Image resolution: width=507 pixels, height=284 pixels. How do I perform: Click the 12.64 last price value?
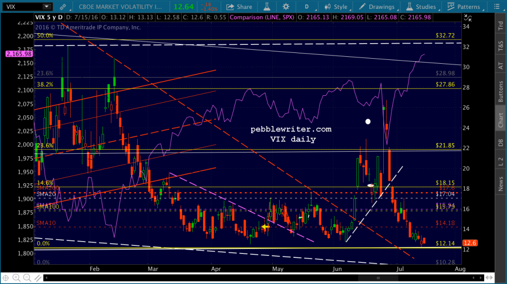click(183, 7)
